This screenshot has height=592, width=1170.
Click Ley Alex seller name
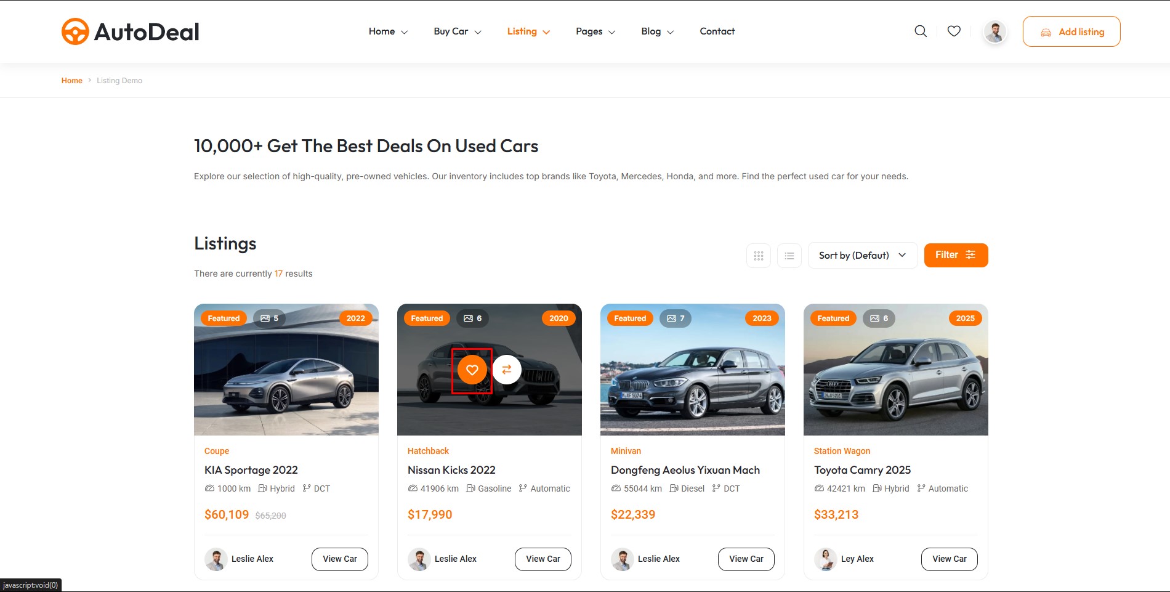857,559
